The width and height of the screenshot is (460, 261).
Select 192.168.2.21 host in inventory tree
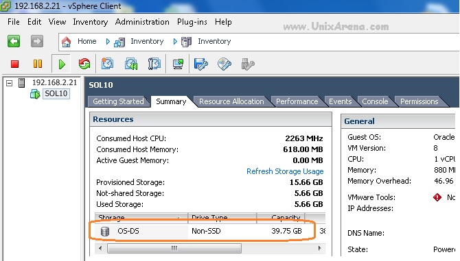click(x=54, y=82)
